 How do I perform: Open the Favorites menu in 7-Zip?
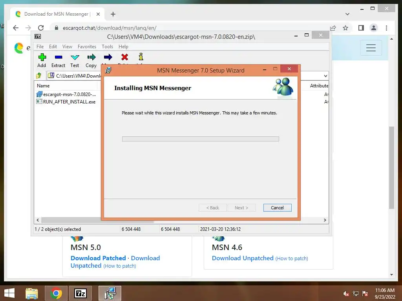coord(87,47)
